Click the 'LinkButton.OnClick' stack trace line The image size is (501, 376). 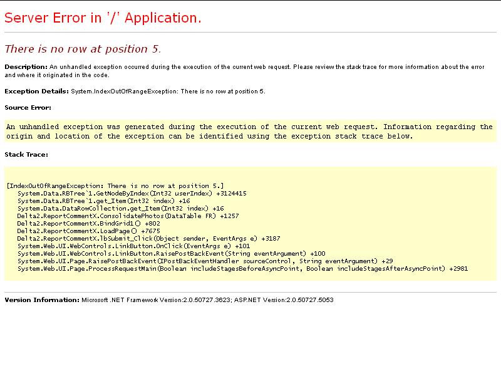(133, 246)
